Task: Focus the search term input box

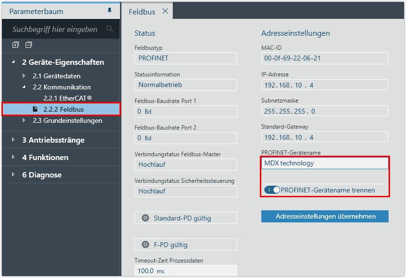Action: click(55, 29)
